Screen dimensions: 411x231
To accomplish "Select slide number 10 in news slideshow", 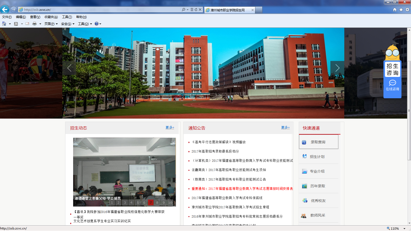I will click(170, 203).
